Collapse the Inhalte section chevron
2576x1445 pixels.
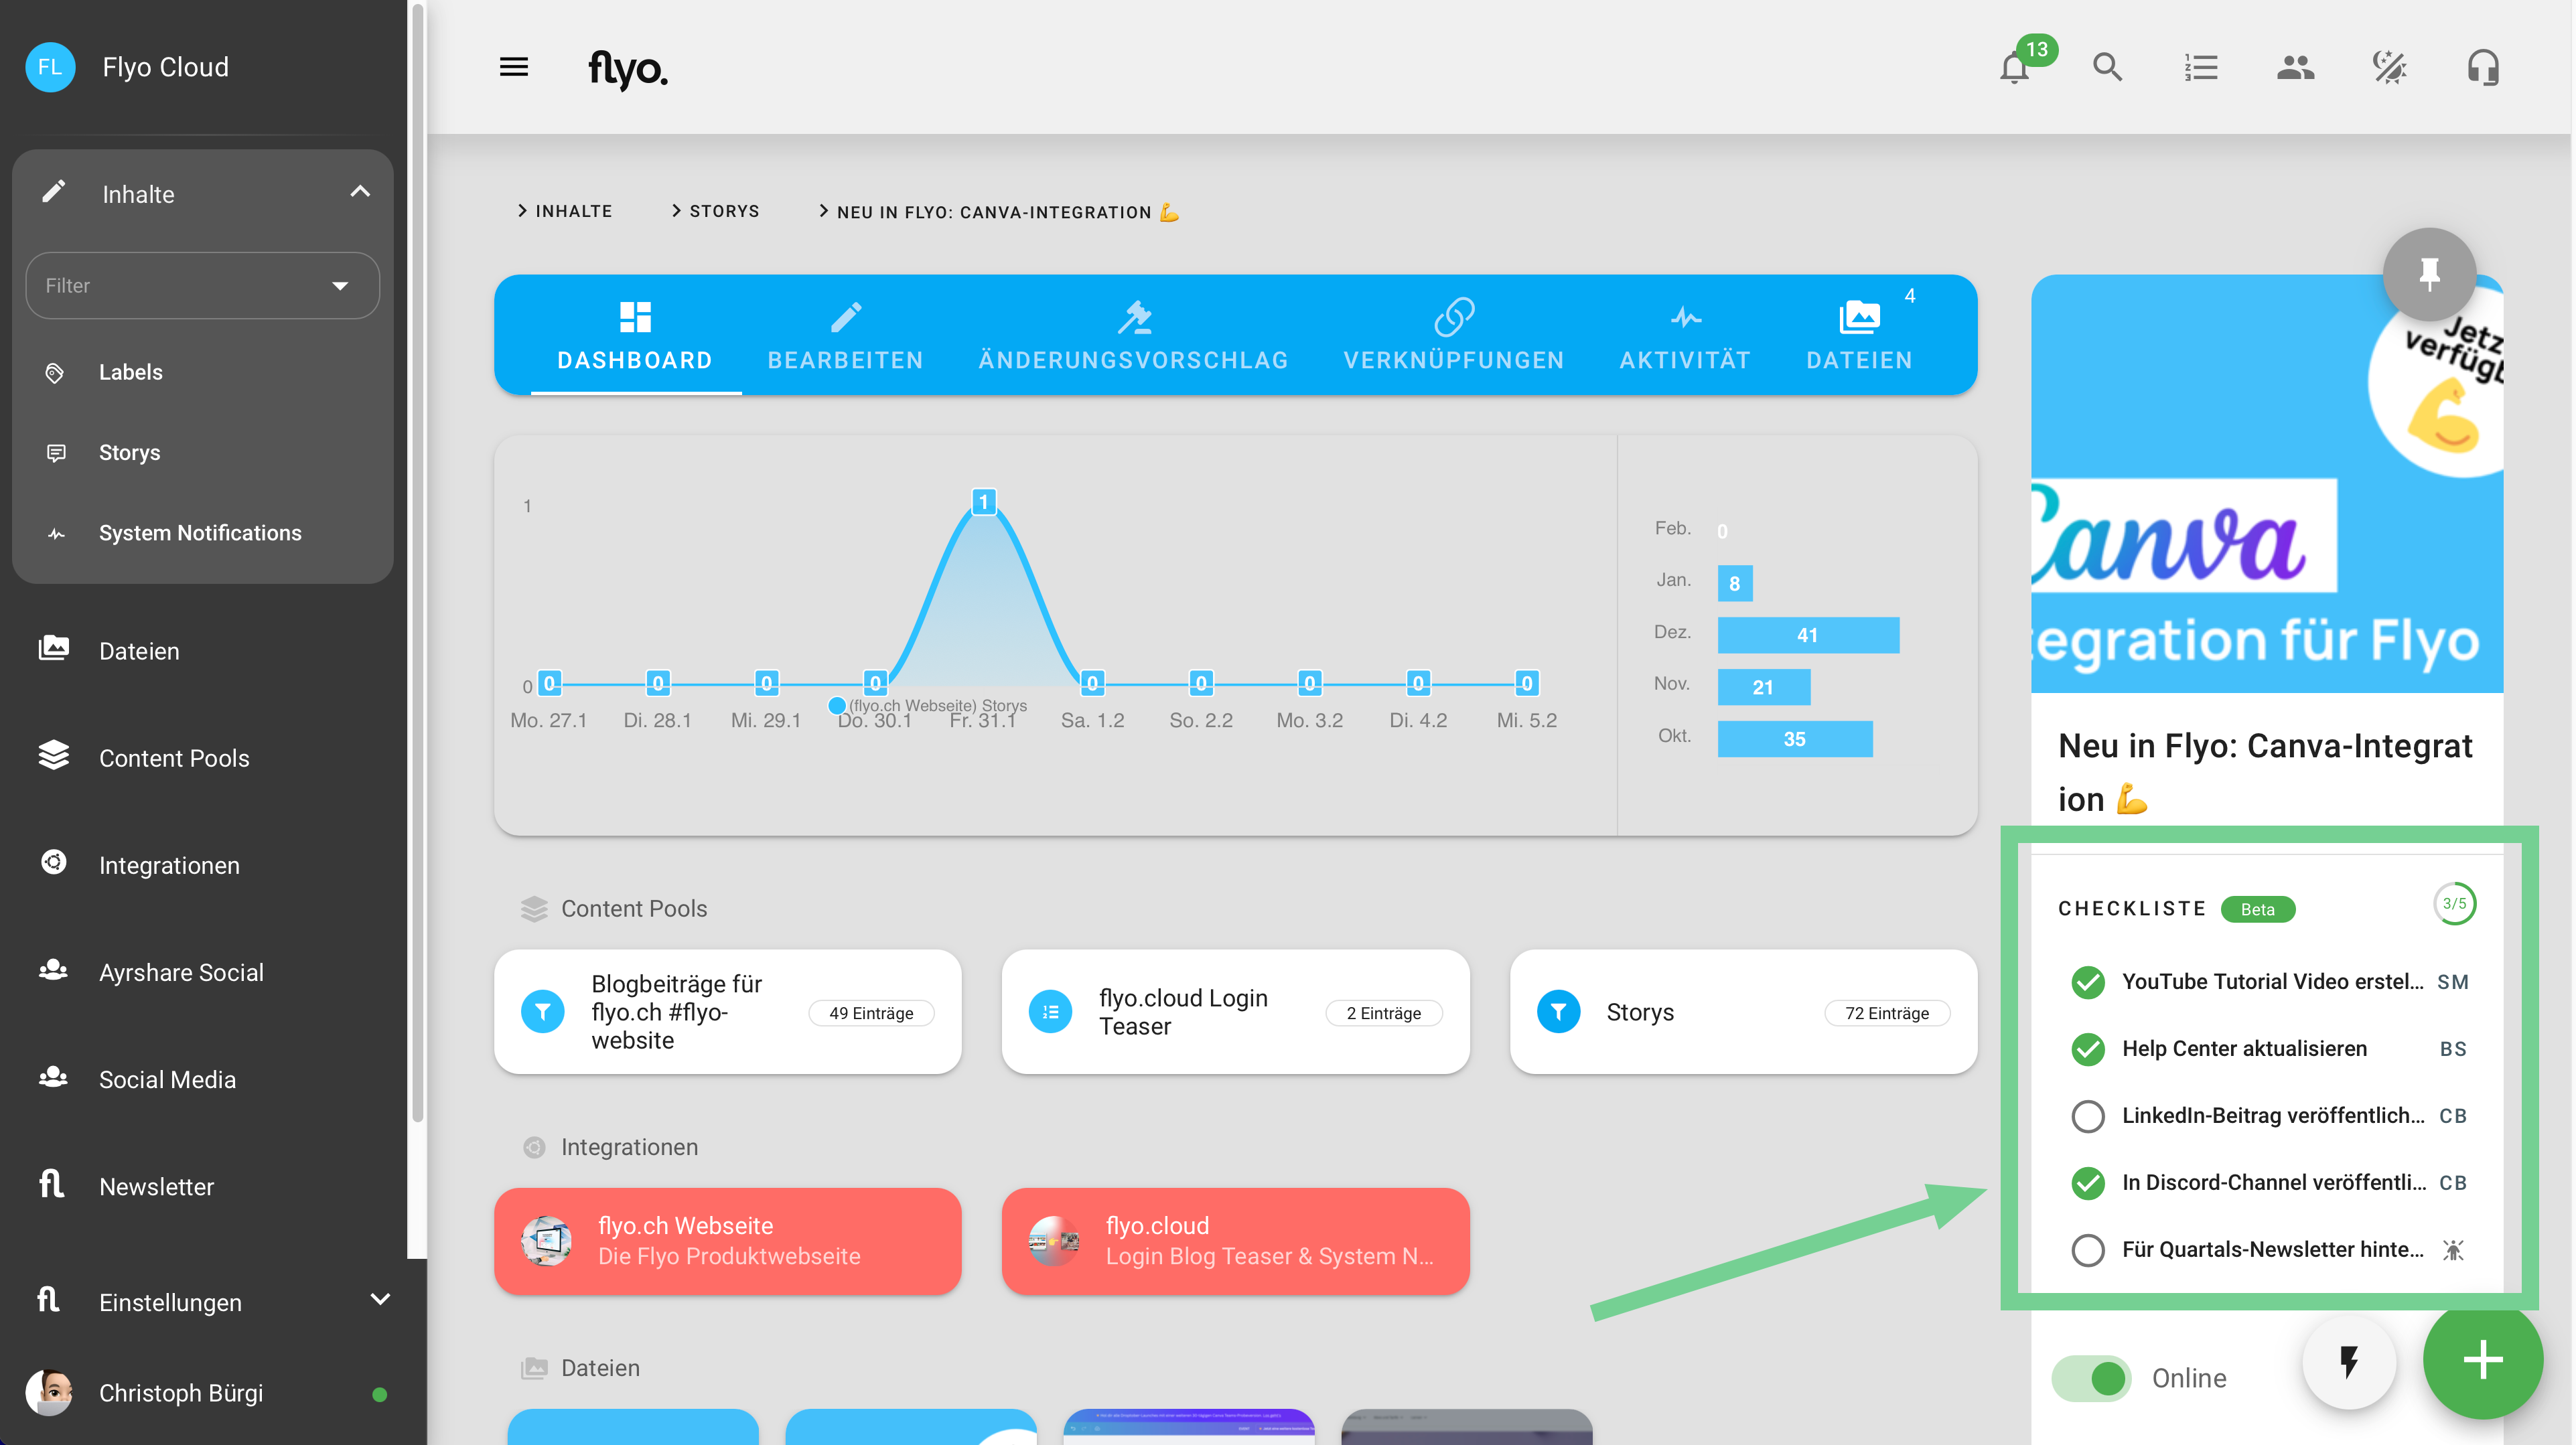360,192
